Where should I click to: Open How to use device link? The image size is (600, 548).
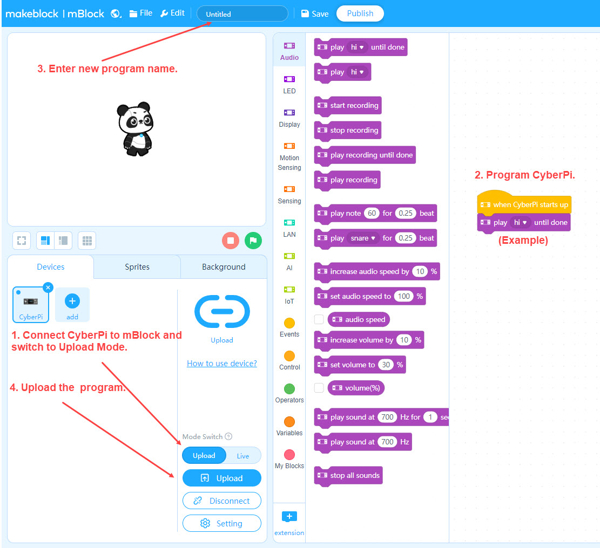[x=222, y=364]
